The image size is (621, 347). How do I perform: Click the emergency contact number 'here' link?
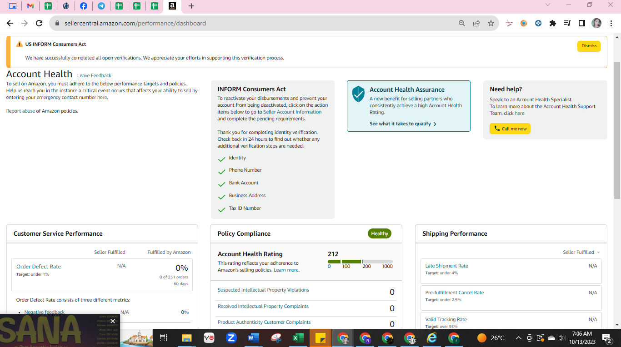pos(102,97)
